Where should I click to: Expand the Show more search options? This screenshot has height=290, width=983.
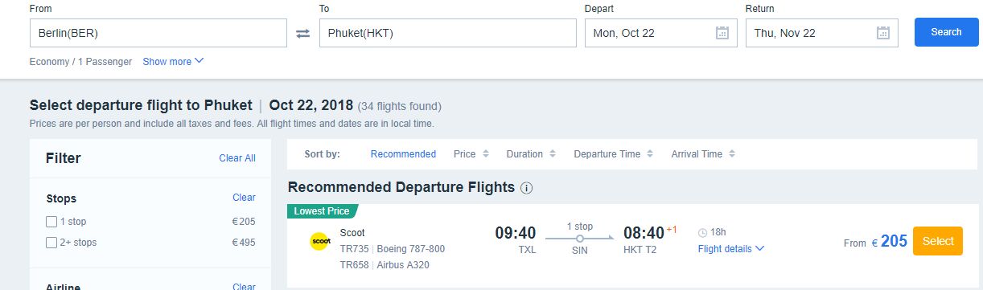(173, 61)
